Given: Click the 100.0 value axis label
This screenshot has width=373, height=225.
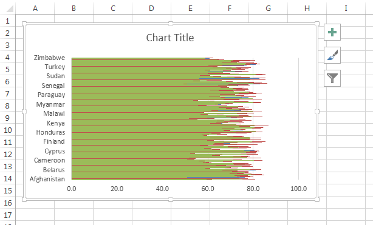Looking at the screenshot, I should 298,189.
